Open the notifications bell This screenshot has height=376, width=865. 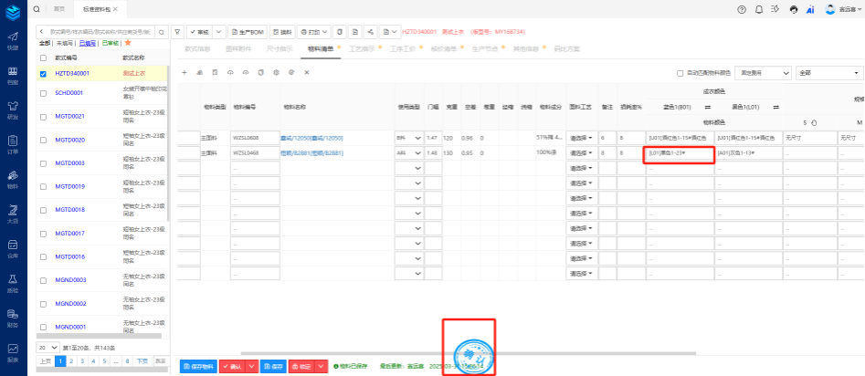pyautogui.click(x=758, y=9)
